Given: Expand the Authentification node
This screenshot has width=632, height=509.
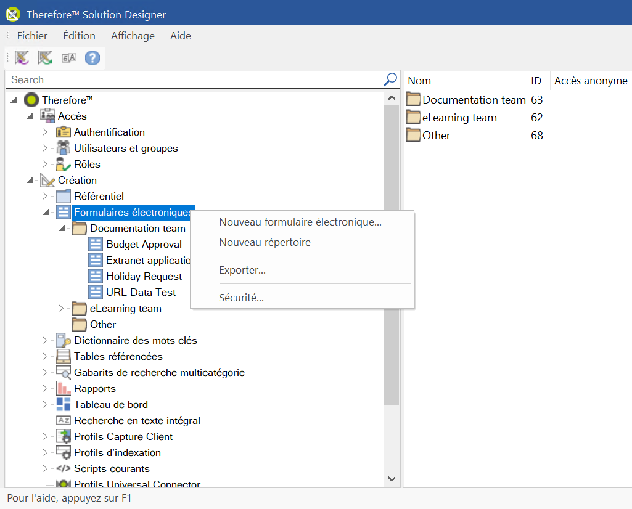Looking at the screenshot, I should [44, 132].
